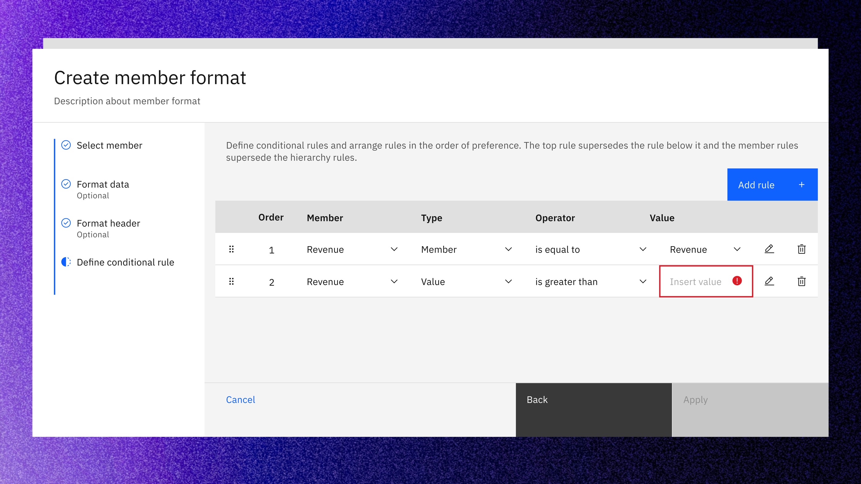Viewport: 861px width, 484px height.
Task: Delete rule 2 using the trash icon
Action: click(x=802, y=281)
